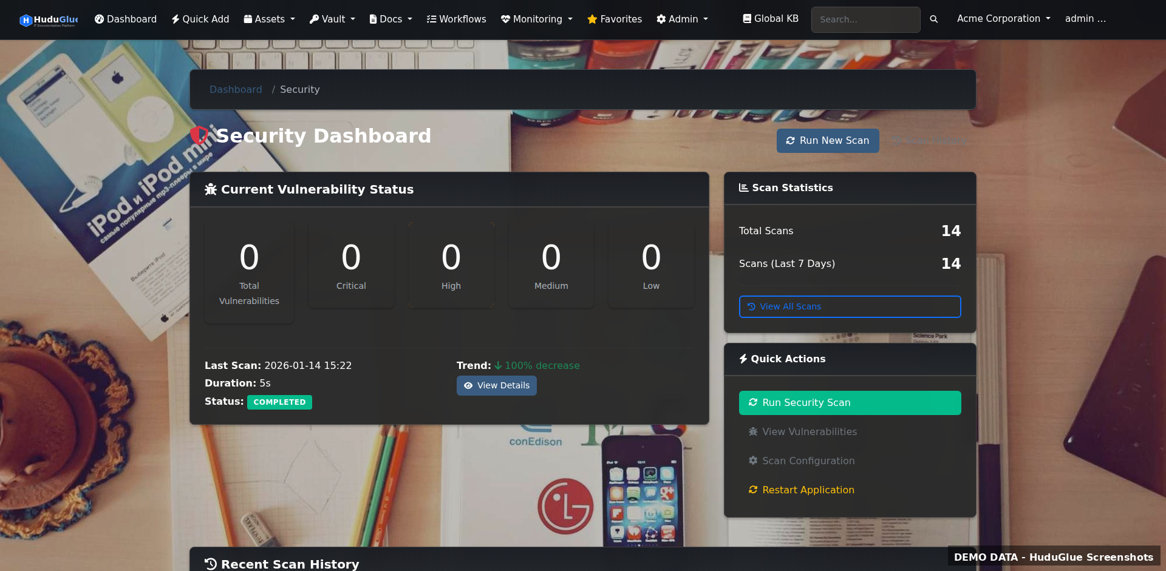
Task: Click the search magnifier icon
Action: tap(933, 19)
